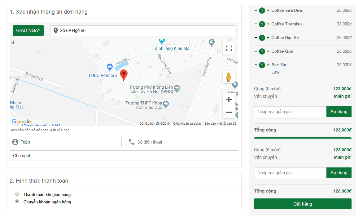The image size is (363, 222).
Task: Click the fullscreen icon on the map
Action: coord(229,48)
